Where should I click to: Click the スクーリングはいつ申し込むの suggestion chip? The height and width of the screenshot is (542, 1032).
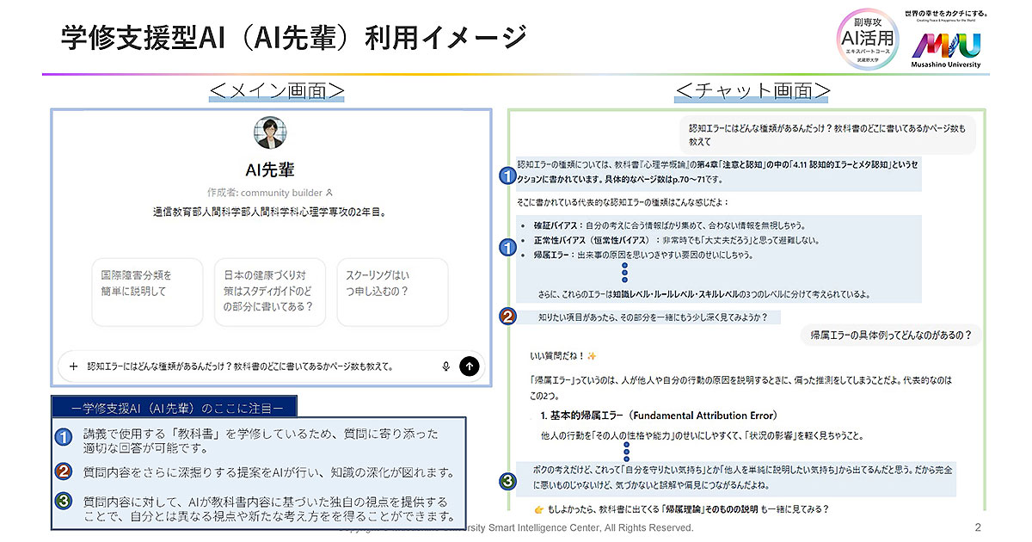click(392, 292)
